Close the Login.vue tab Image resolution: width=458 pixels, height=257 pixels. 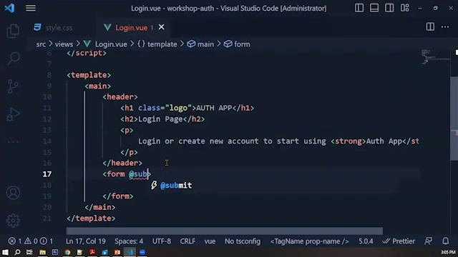(161, 27)
